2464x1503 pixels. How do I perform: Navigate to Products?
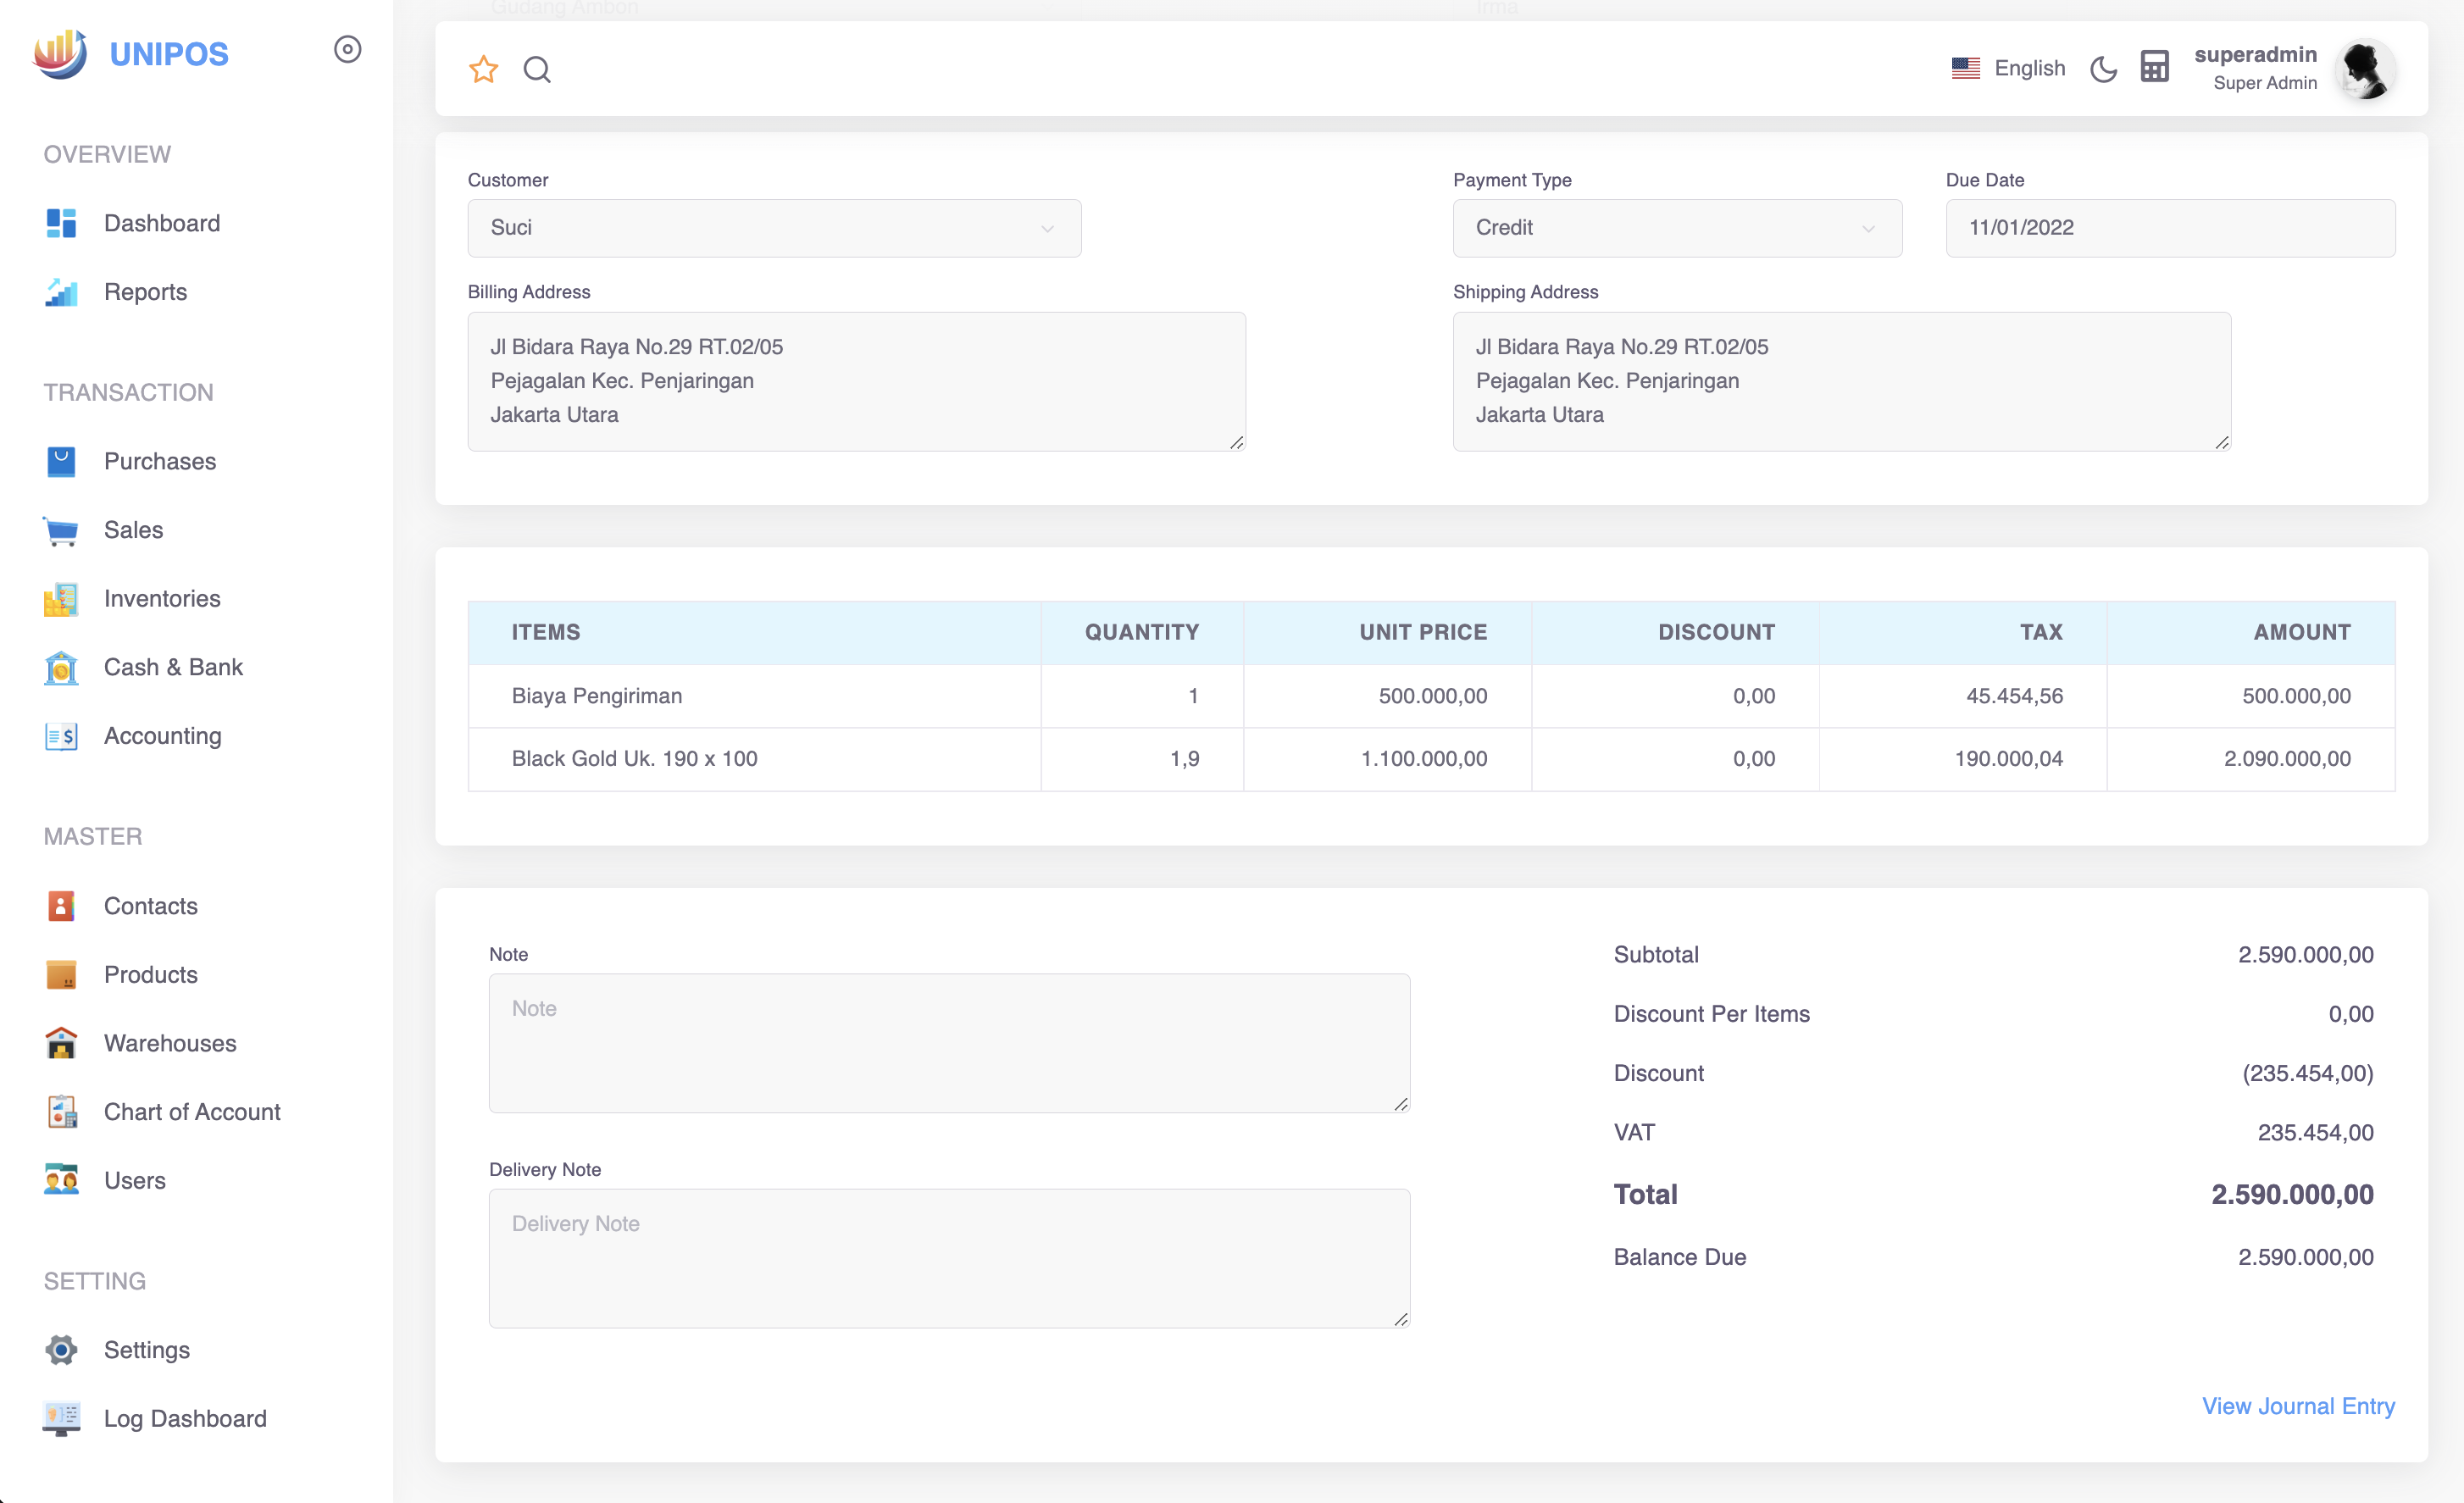click(151, 975)
